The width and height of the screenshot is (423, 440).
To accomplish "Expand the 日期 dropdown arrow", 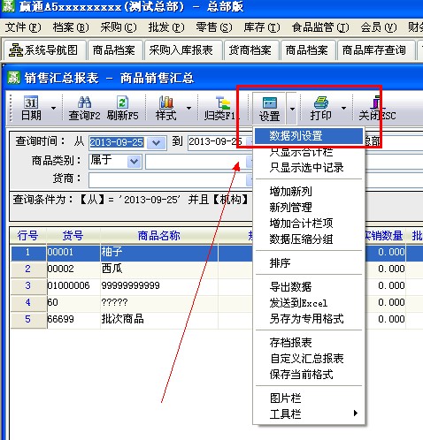I will [53, 108].
